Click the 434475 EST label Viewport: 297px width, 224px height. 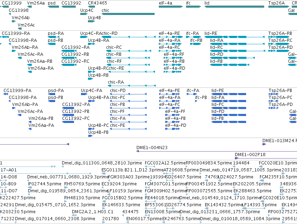tap(130, 212)
